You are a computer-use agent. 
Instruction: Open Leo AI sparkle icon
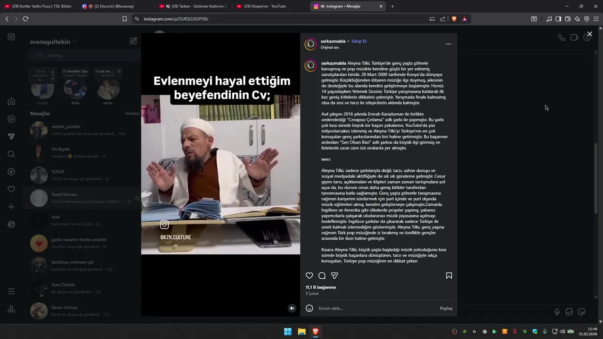(x=577, y=19)
